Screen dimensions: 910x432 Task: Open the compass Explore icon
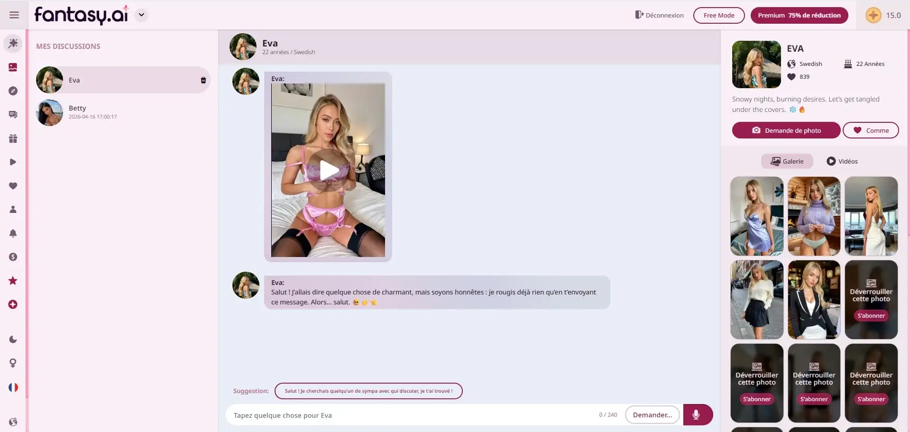pos(13,91)
